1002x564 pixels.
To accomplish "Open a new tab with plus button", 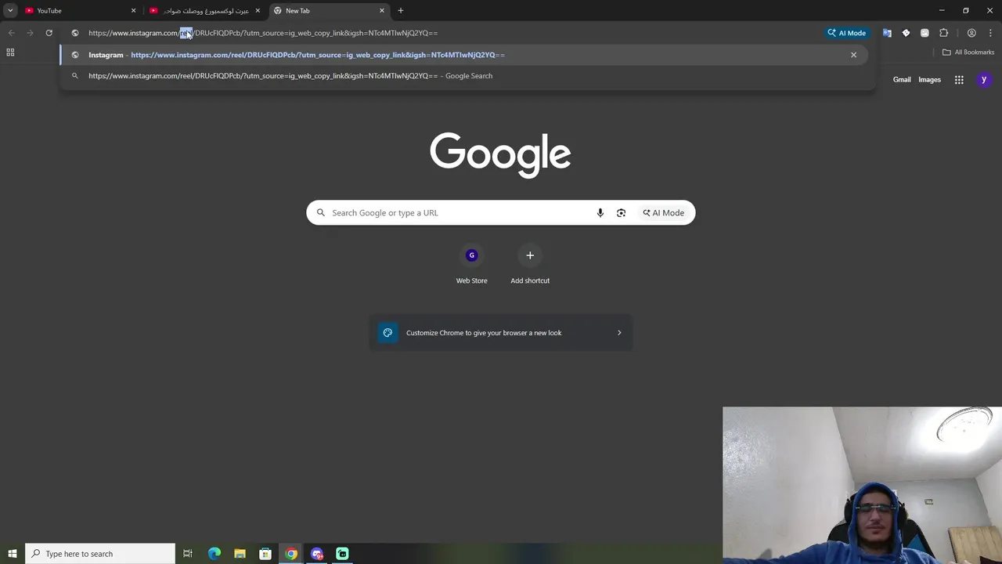I will point(401,10).
